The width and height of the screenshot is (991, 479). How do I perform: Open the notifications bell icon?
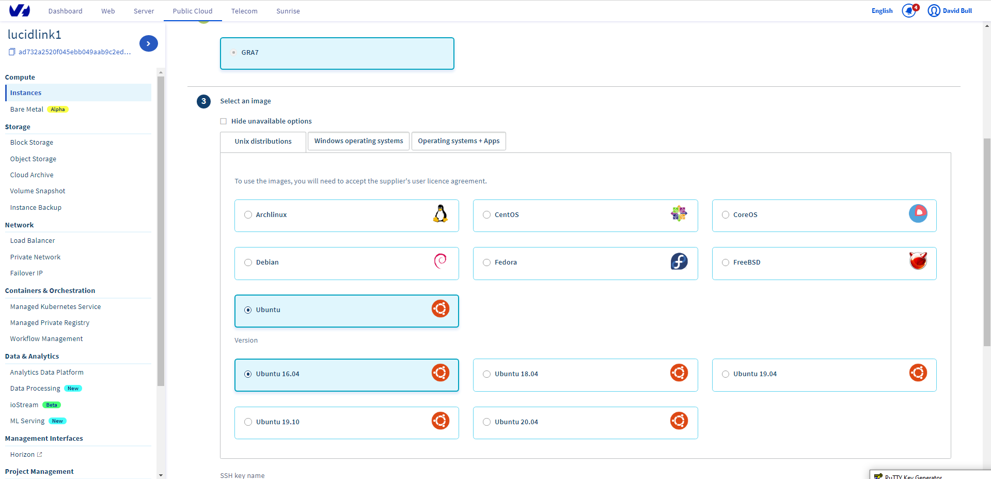(x=908, y=11)
